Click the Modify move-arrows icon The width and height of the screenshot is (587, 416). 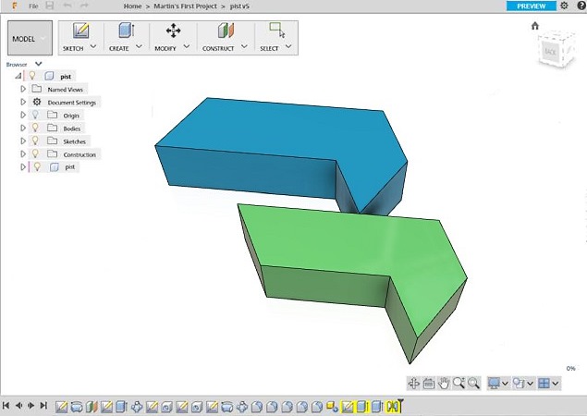(x=173, y=31)
